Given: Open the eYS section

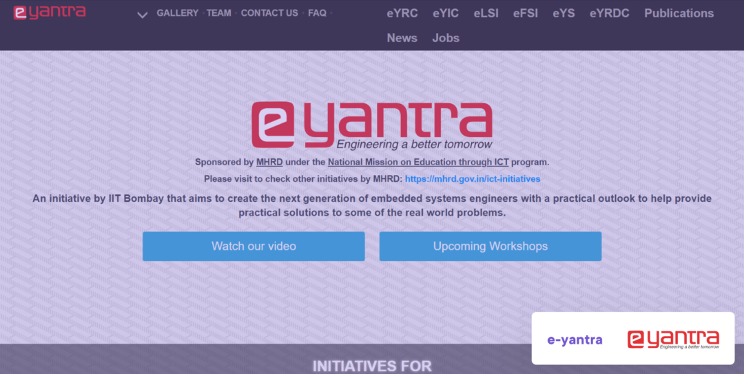Looking at the screenshot, I should [x=564, y=13].
